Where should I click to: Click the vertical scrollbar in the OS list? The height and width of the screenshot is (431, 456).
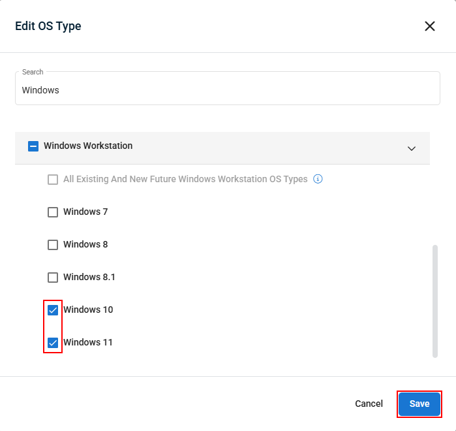(x=434, y=301)
